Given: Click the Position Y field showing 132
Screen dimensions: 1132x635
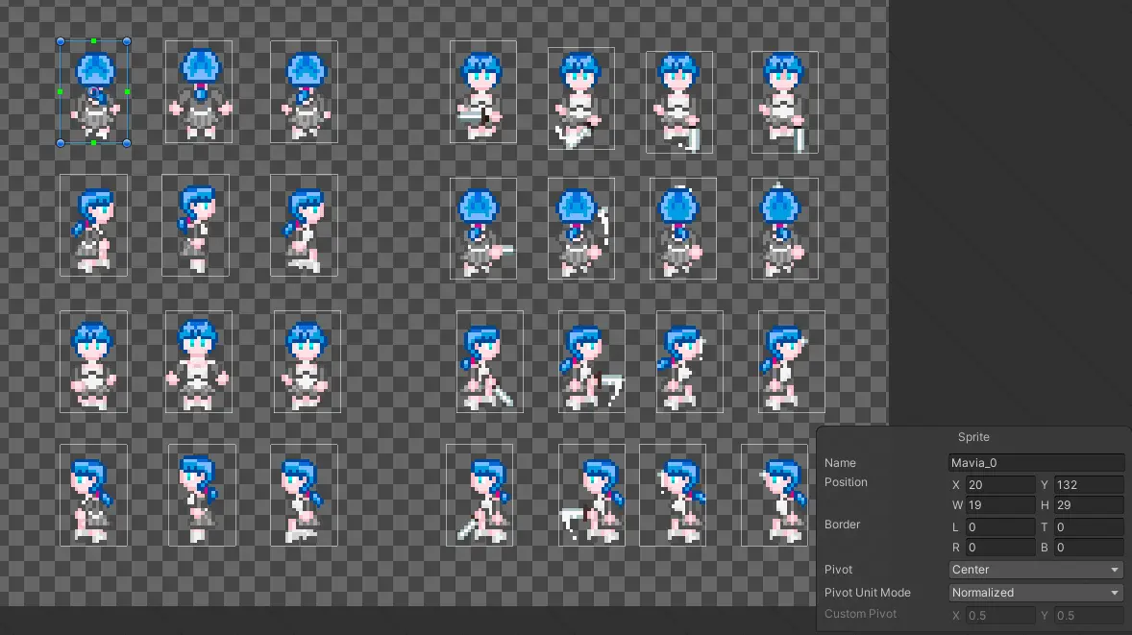Looking at the screenshot, I should pyautogui.click(x=1089, y=485).
